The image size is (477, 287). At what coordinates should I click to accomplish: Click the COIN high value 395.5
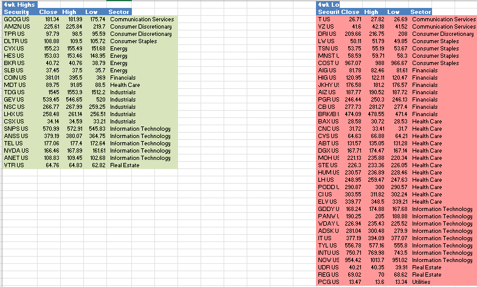click(x=72, y=78)
